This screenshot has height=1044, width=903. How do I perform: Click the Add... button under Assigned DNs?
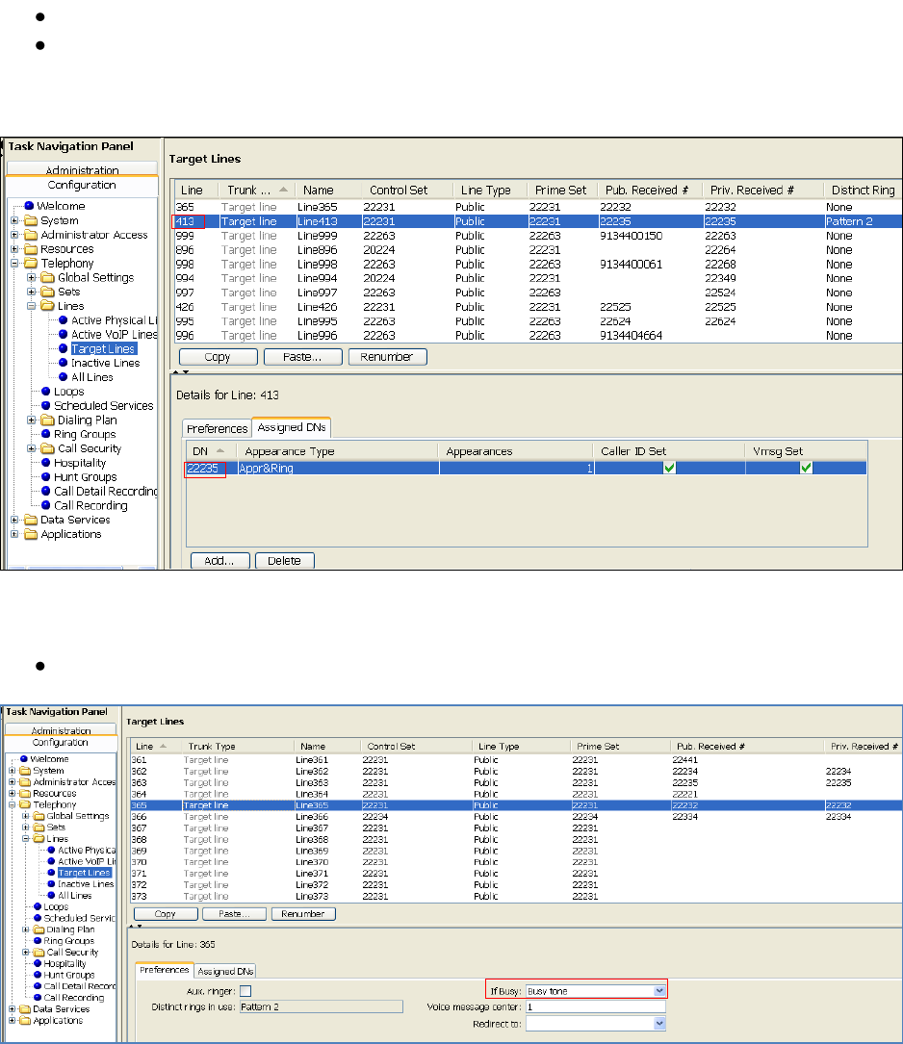point(219,560)
